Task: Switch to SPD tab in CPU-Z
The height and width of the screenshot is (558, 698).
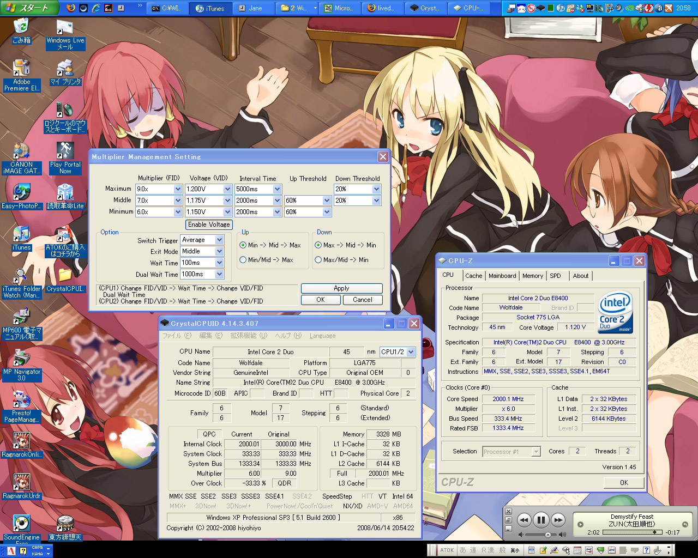Action: point(555,276)
